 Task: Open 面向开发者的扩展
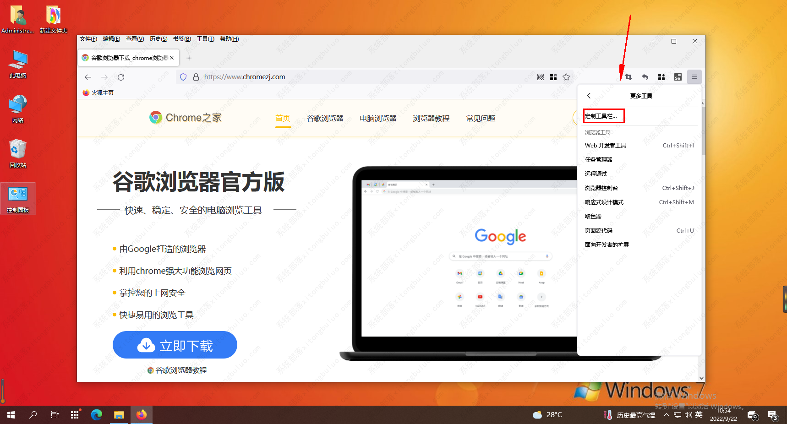[x=639, y=245]
